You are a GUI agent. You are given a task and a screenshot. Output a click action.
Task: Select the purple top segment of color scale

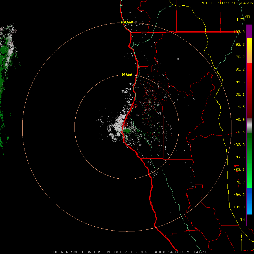click(x=249, y=31)
